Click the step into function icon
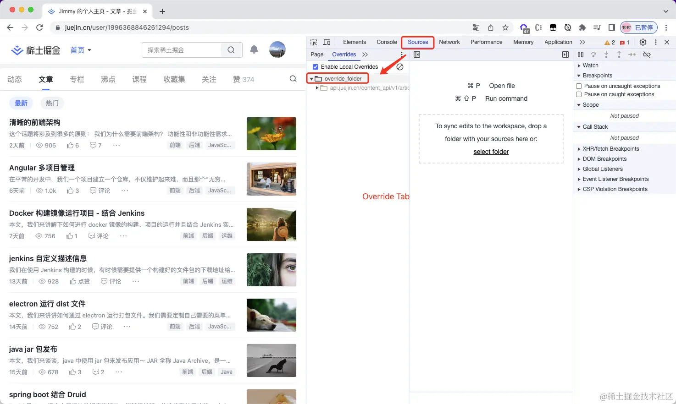The height and width of the screenshot is (404, 676). pyautogui.click(x=606, y=55)
